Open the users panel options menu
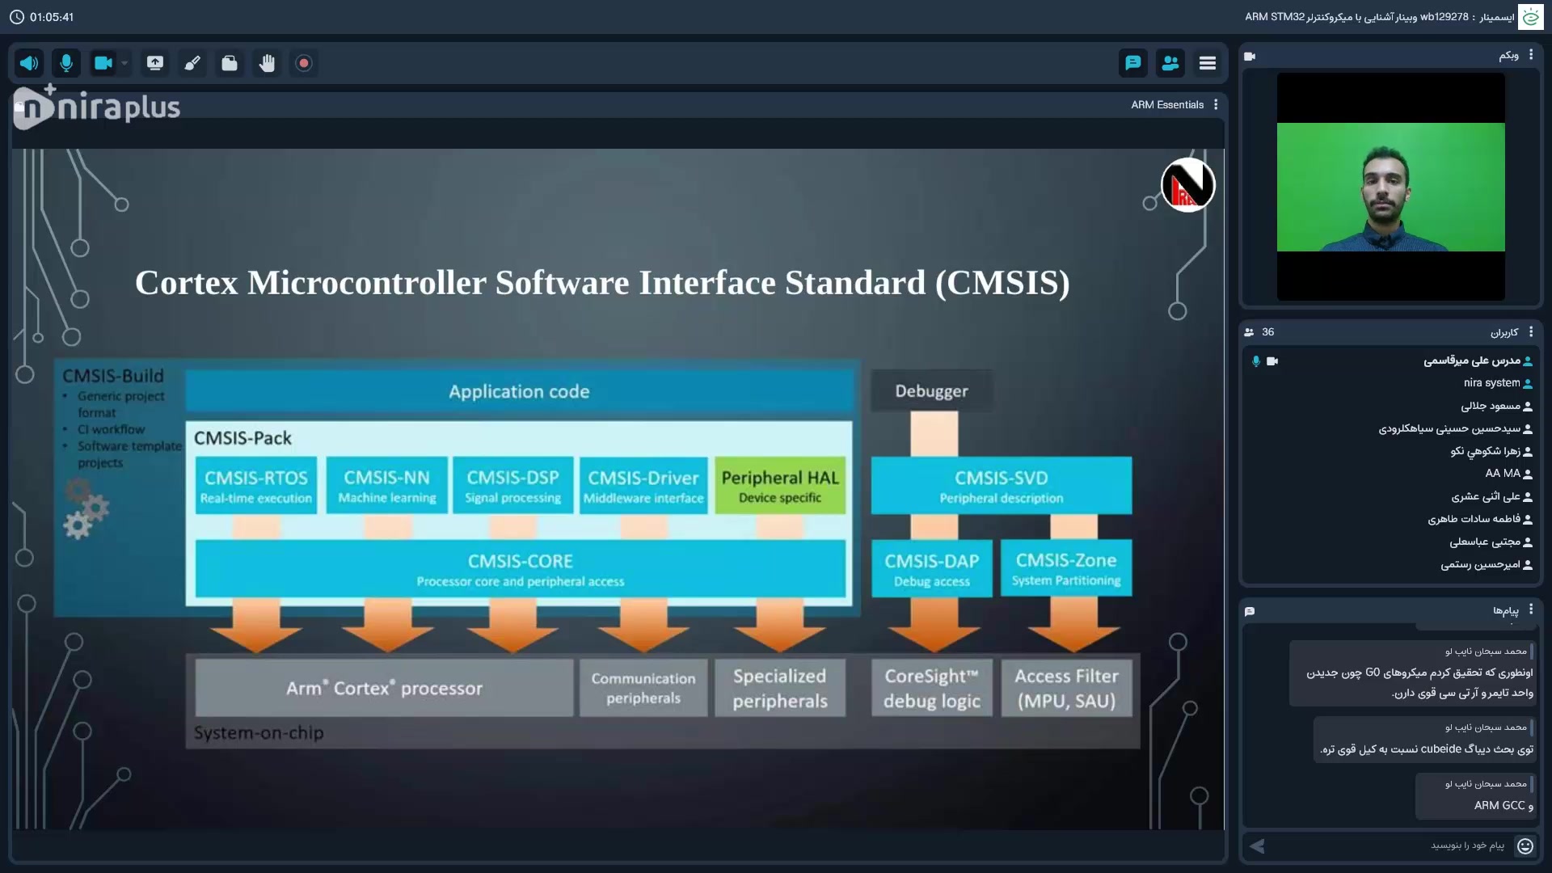This screenshot has width=1552, height=873. (x=1531, y=331)
